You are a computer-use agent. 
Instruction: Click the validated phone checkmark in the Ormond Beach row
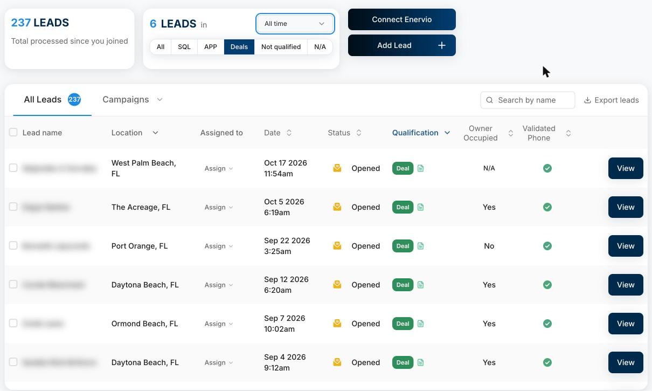pyautogui.click(x=547, y=324)
